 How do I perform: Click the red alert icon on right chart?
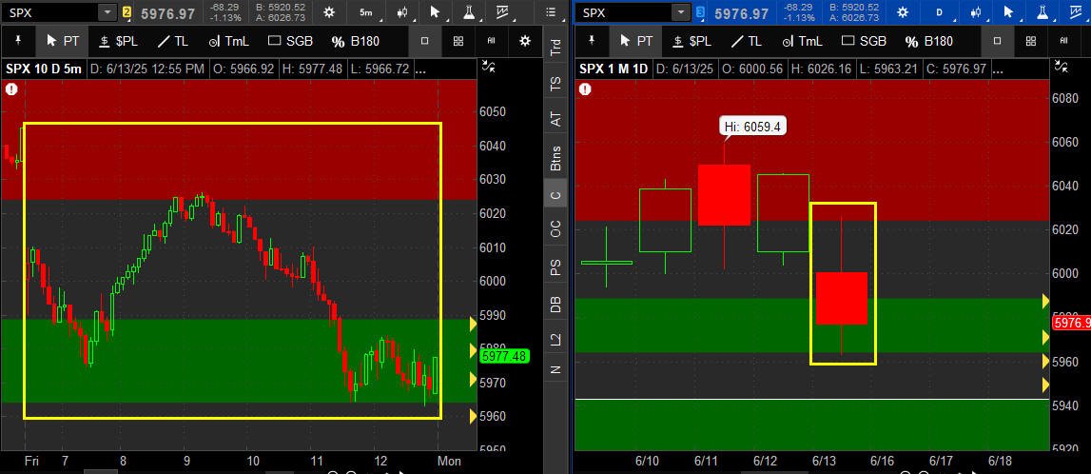[x=585, y=89]
